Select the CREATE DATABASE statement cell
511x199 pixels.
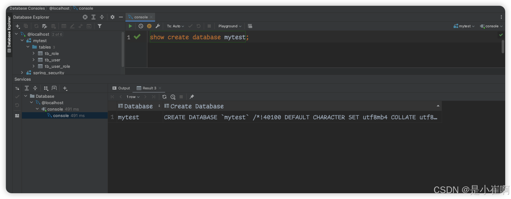point(302,117)
